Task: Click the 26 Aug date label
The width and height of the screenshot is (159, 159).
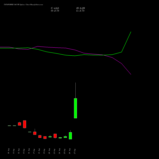Action: click(70, 151)
